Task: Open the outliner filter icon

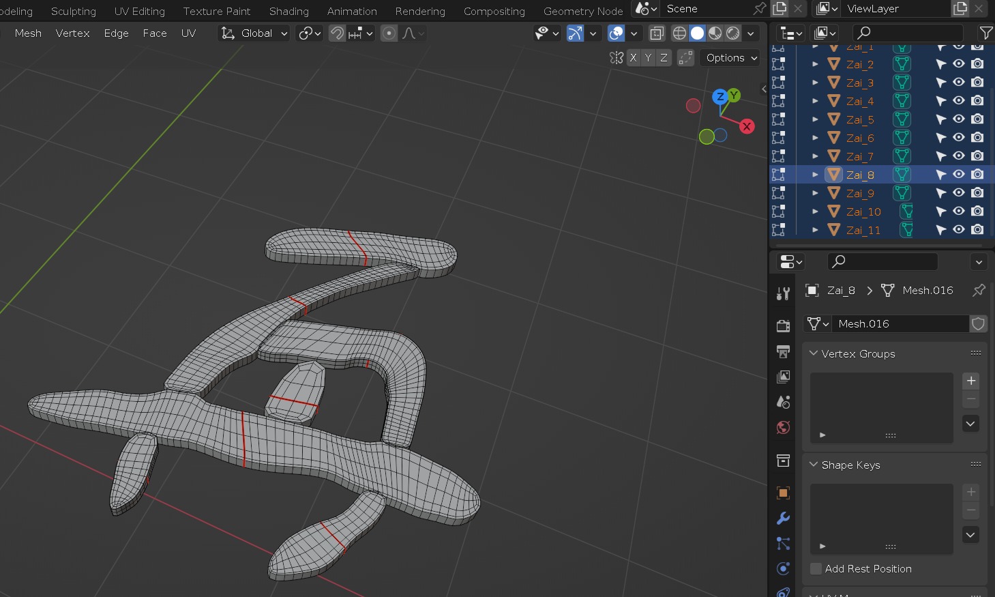Action: (985, 33)
